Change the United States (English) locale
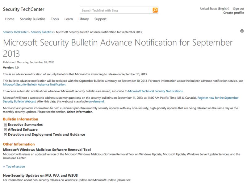 pyautogui.click(x=215, y=9)
